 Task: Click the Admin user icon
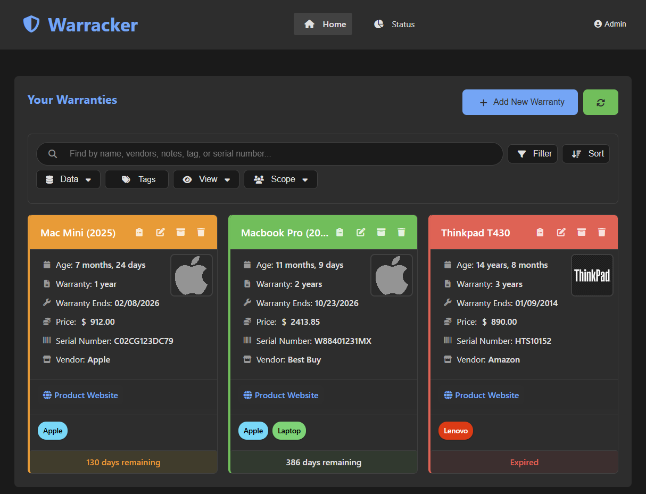pos(598,24)
